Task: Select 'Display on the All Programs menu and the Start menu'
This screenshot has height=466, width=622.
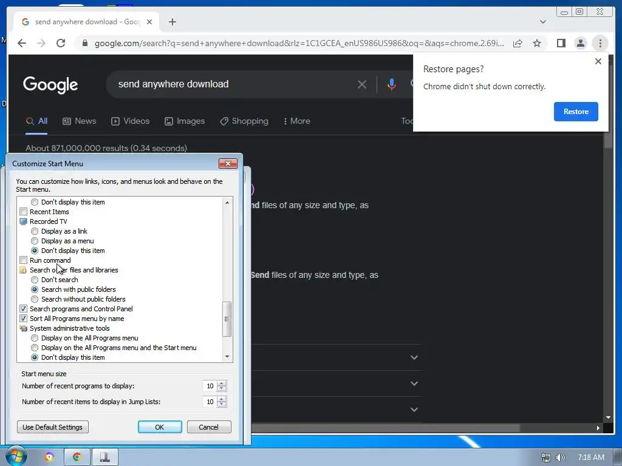Action: click(x=35, y=348)
